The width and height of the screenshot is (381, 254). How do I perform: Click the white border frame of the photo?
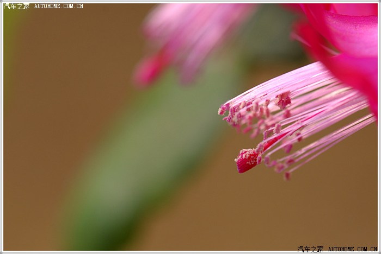(190, 252)
